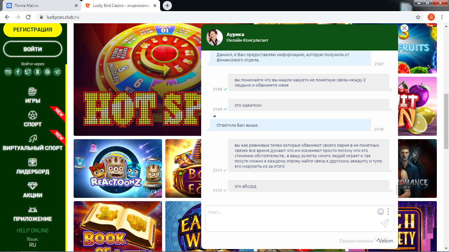Go forward in browser
The width and height of the screenshot is (449, 252).
[x=18, y=17]
